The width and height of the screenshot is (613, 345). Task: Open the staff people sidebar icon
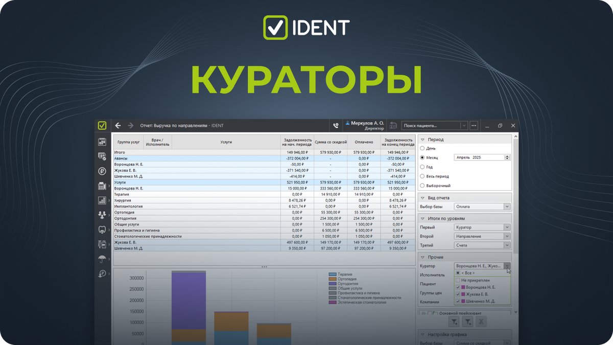click(102, 215)
